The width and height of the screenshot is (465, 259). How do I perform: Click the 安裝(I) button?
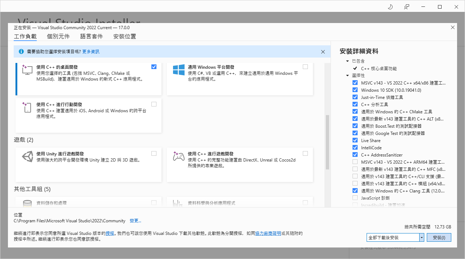click(x=439, y=237)
